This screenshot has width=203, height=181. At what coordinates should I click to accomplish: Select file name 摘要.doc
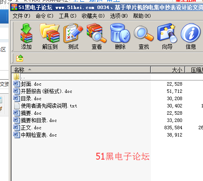click(x=31, y=113)
